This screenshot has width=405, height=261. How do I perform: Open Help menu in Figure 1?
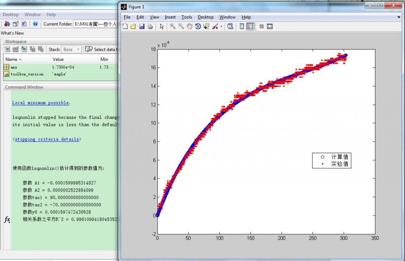point(246,17)
